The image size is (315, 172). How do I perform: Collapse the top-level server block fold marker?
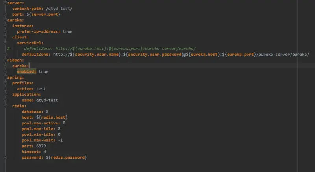pos(5,3)
